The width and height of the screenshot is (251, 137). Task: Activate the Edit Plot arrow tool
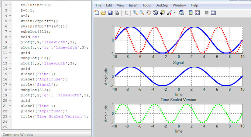pos(127,13)
